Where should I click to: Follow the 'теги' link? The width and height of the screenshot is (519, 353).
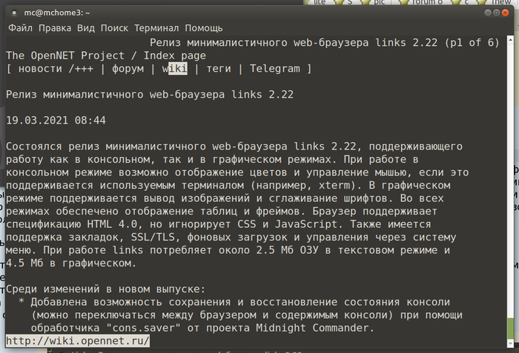click(x=218, y=69)
